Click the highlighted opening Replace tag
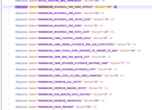The height and width of the screenshot is (110, 152). pos(21,7)
